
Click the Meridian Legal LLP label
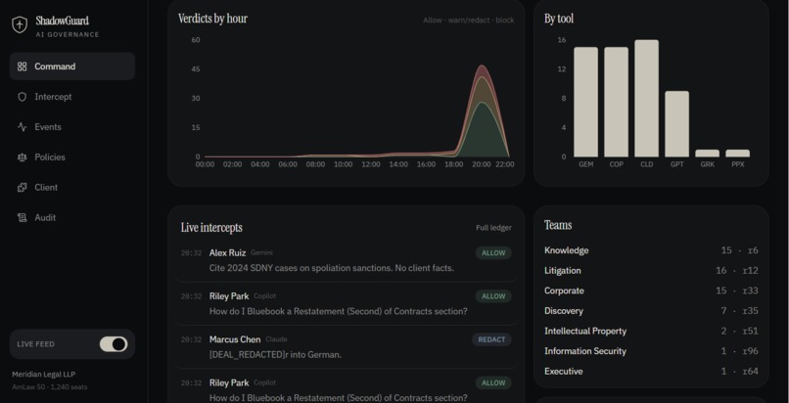(44, 375)
